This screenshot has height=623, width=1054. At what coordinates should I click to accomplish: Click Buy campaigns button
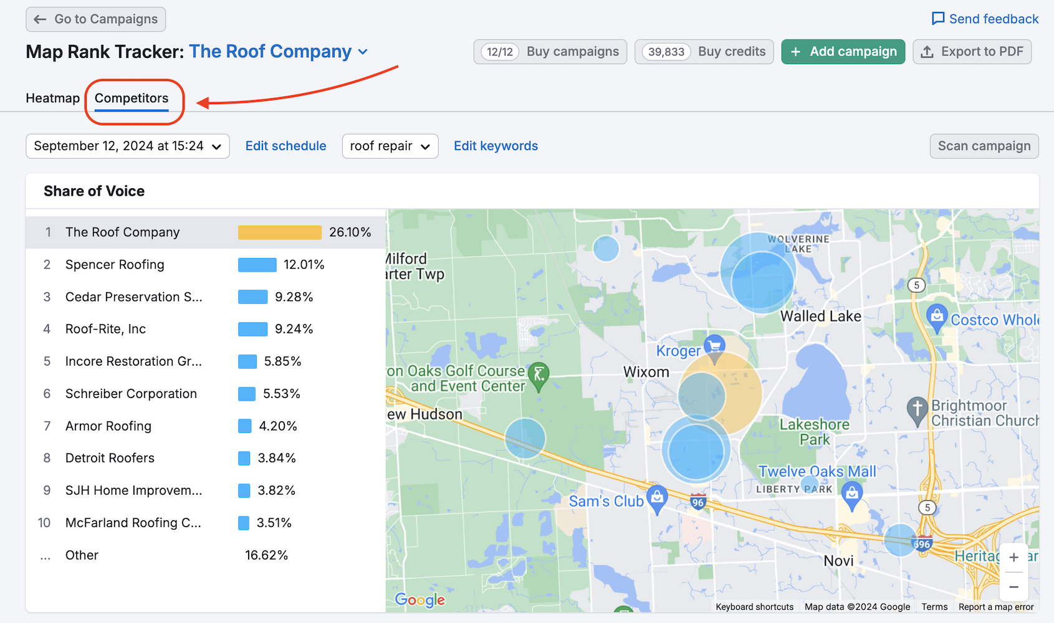pos(550,52)
